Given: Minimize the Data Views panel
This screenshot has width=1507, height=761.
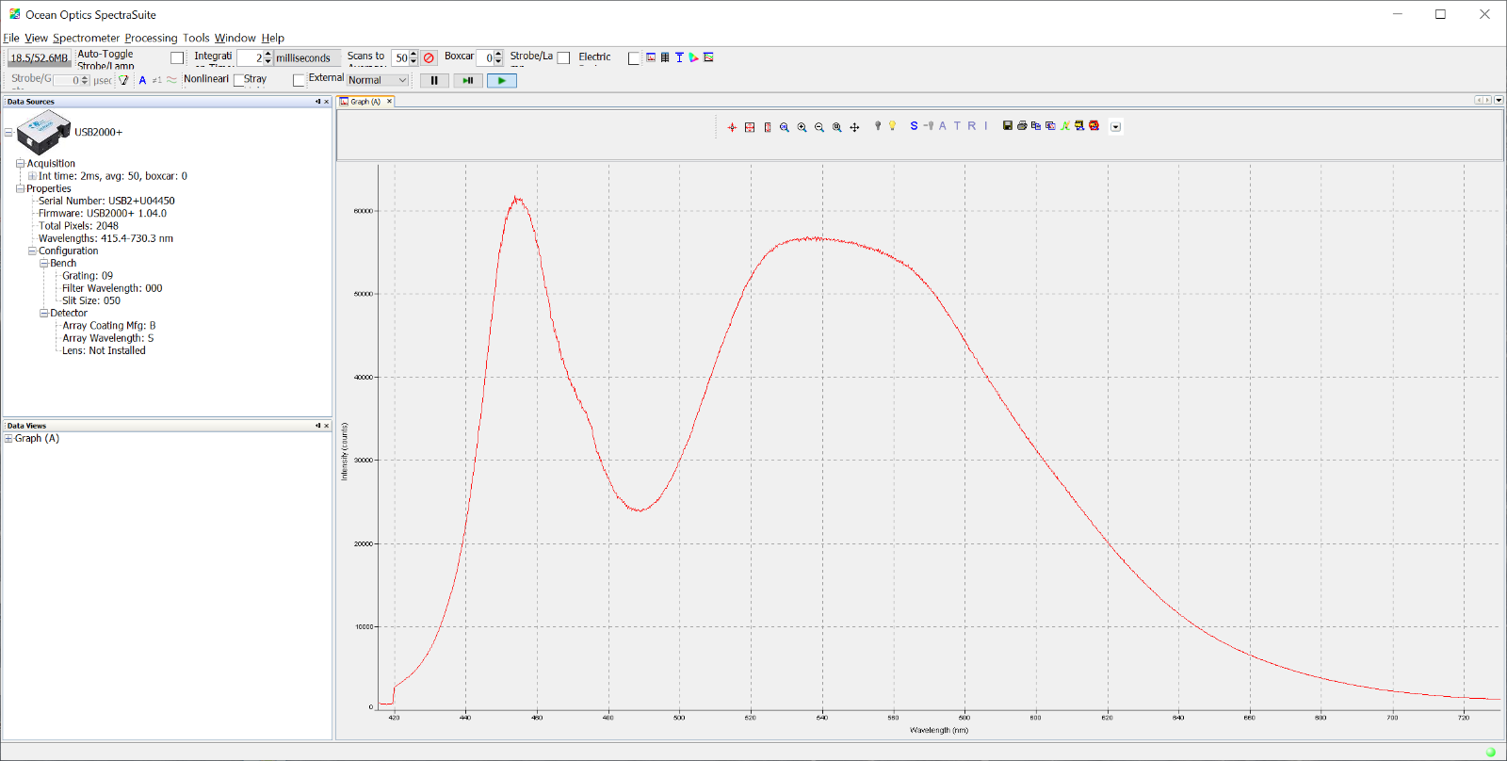Looking at the screenshot, I should pos(317,426).
